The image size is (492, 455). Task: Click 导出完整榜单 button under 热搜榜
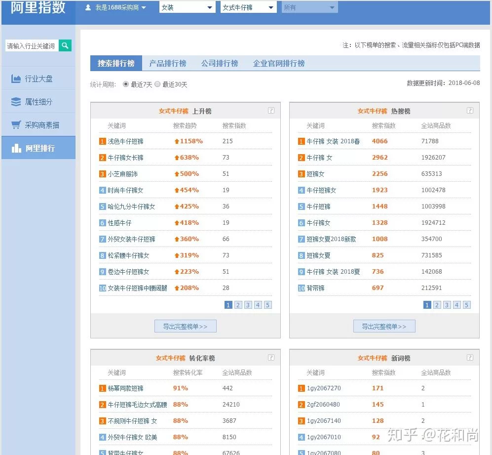pos(384,327)
